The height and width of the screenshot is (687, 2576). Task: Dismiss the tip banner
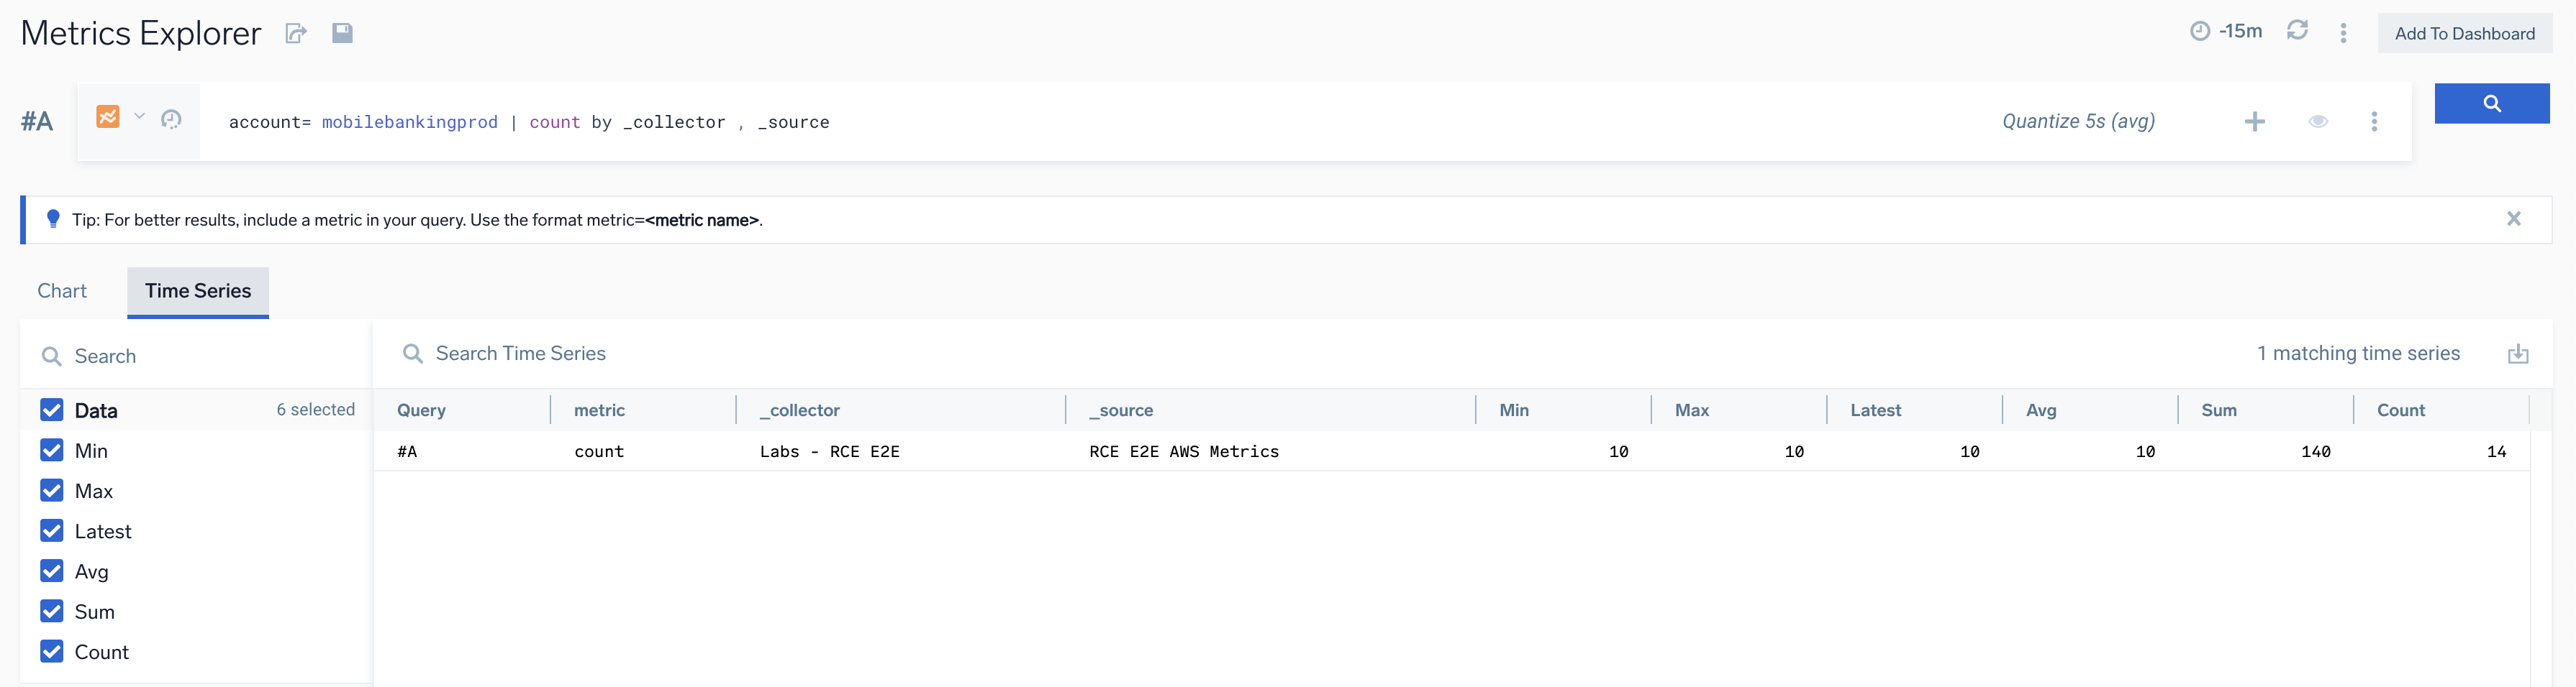point(2513,218)
